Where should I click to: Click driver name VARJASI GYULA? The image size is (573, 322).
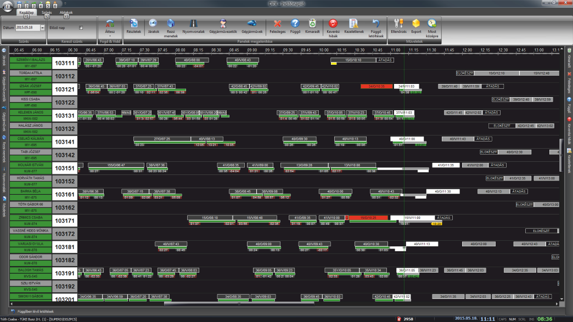point(31,244)
